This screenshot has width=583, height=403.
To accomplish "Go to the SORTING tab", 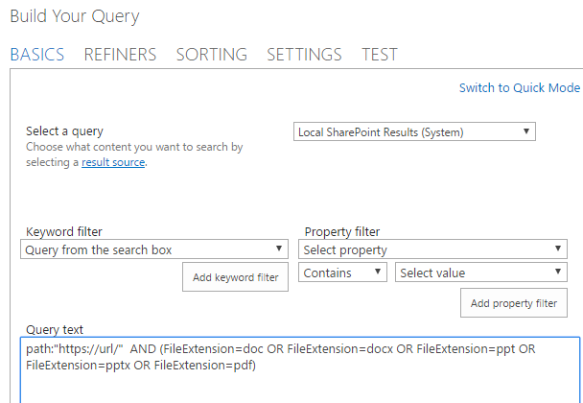I will tap(211, 55).
